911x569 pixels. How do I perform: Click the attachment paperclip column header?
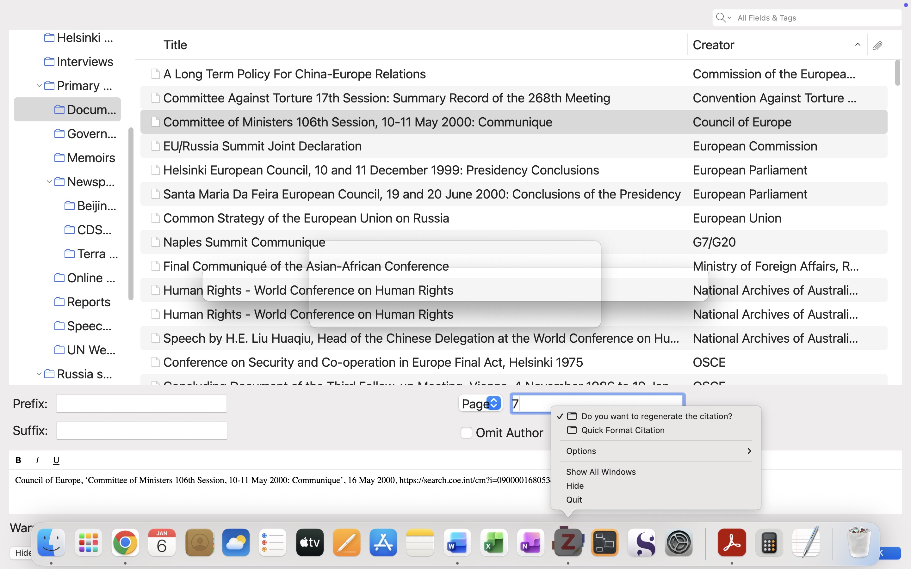coord(877,45)
